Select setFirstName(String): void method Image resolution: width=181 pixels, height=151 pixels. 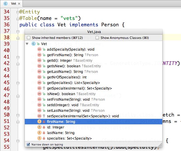pos(93,99)
